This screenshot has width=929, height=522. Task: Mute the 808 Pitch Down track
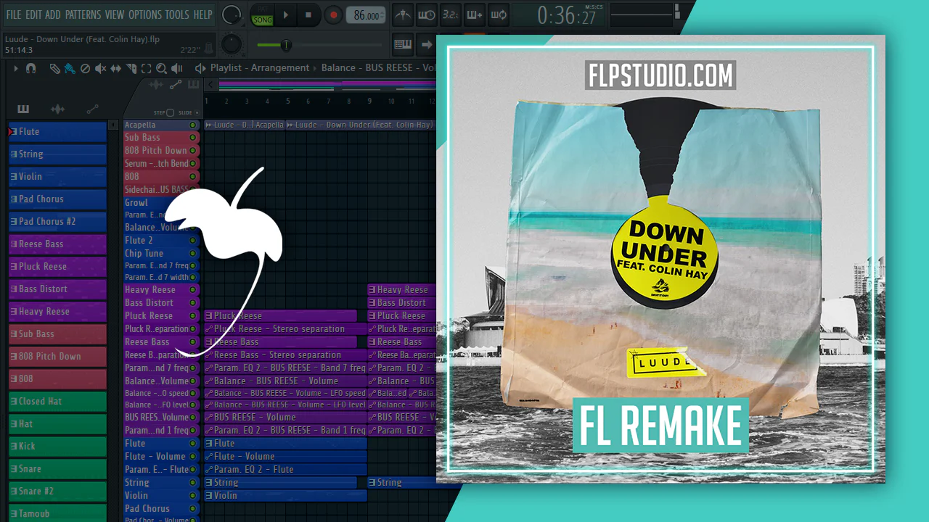point(192,151)
